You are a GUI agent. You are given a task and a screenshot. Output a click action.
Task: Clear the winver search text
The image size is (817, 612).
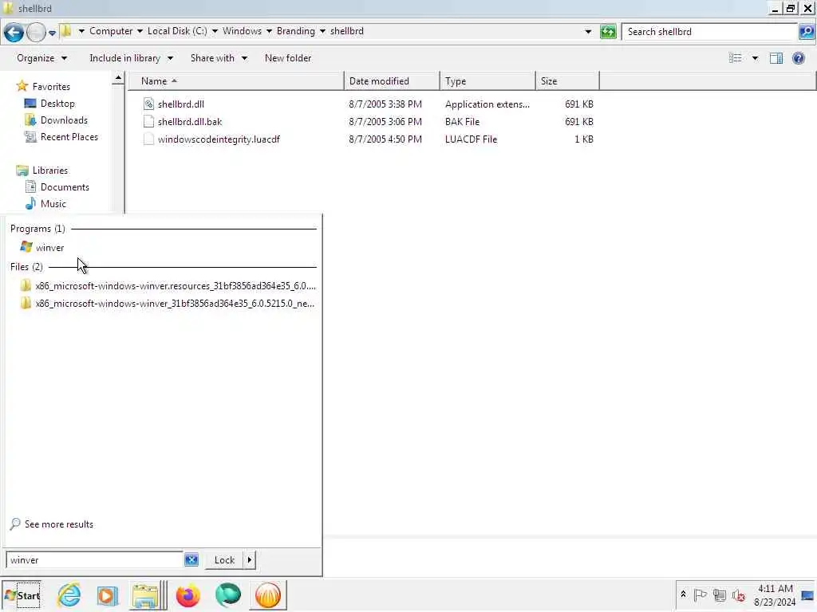coord(191,560)
